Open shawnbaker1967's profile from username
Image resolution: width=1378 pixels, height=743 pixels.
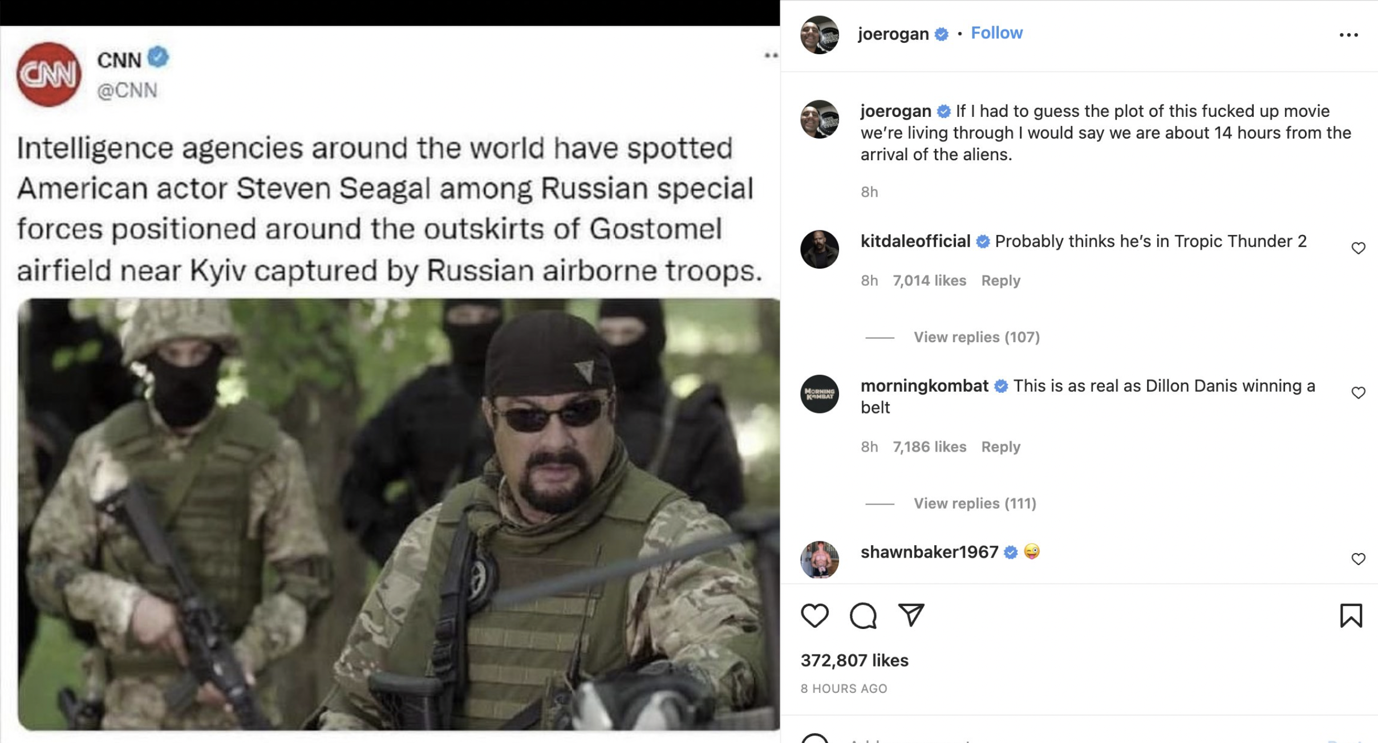(929, 552)
